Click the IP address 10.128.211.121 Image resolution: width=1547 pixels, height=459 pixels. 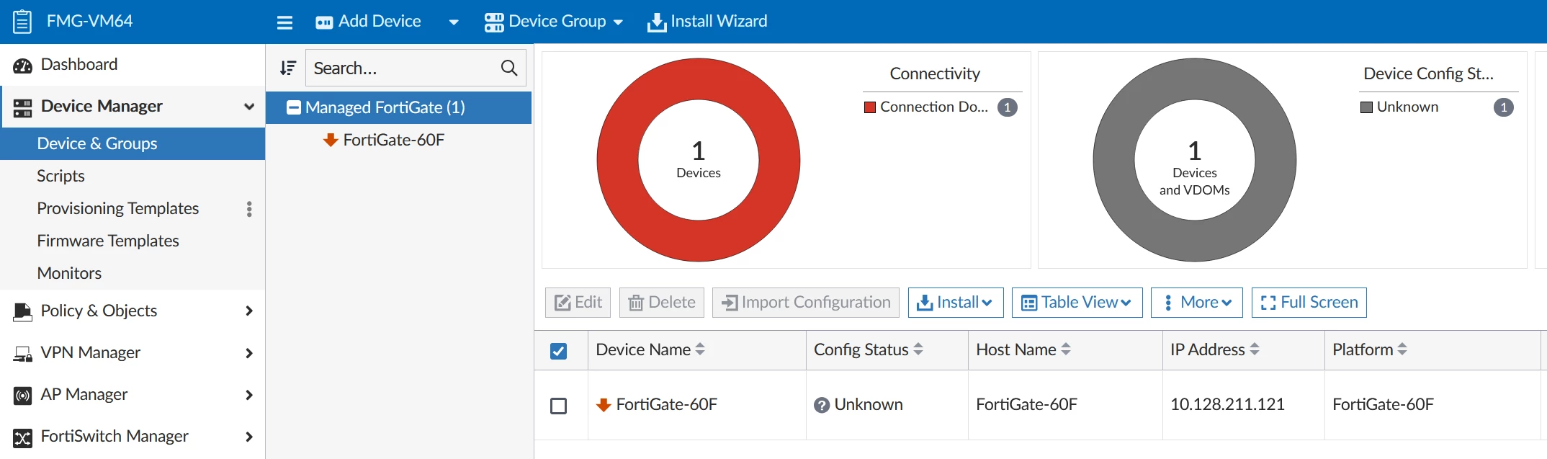1227,404
